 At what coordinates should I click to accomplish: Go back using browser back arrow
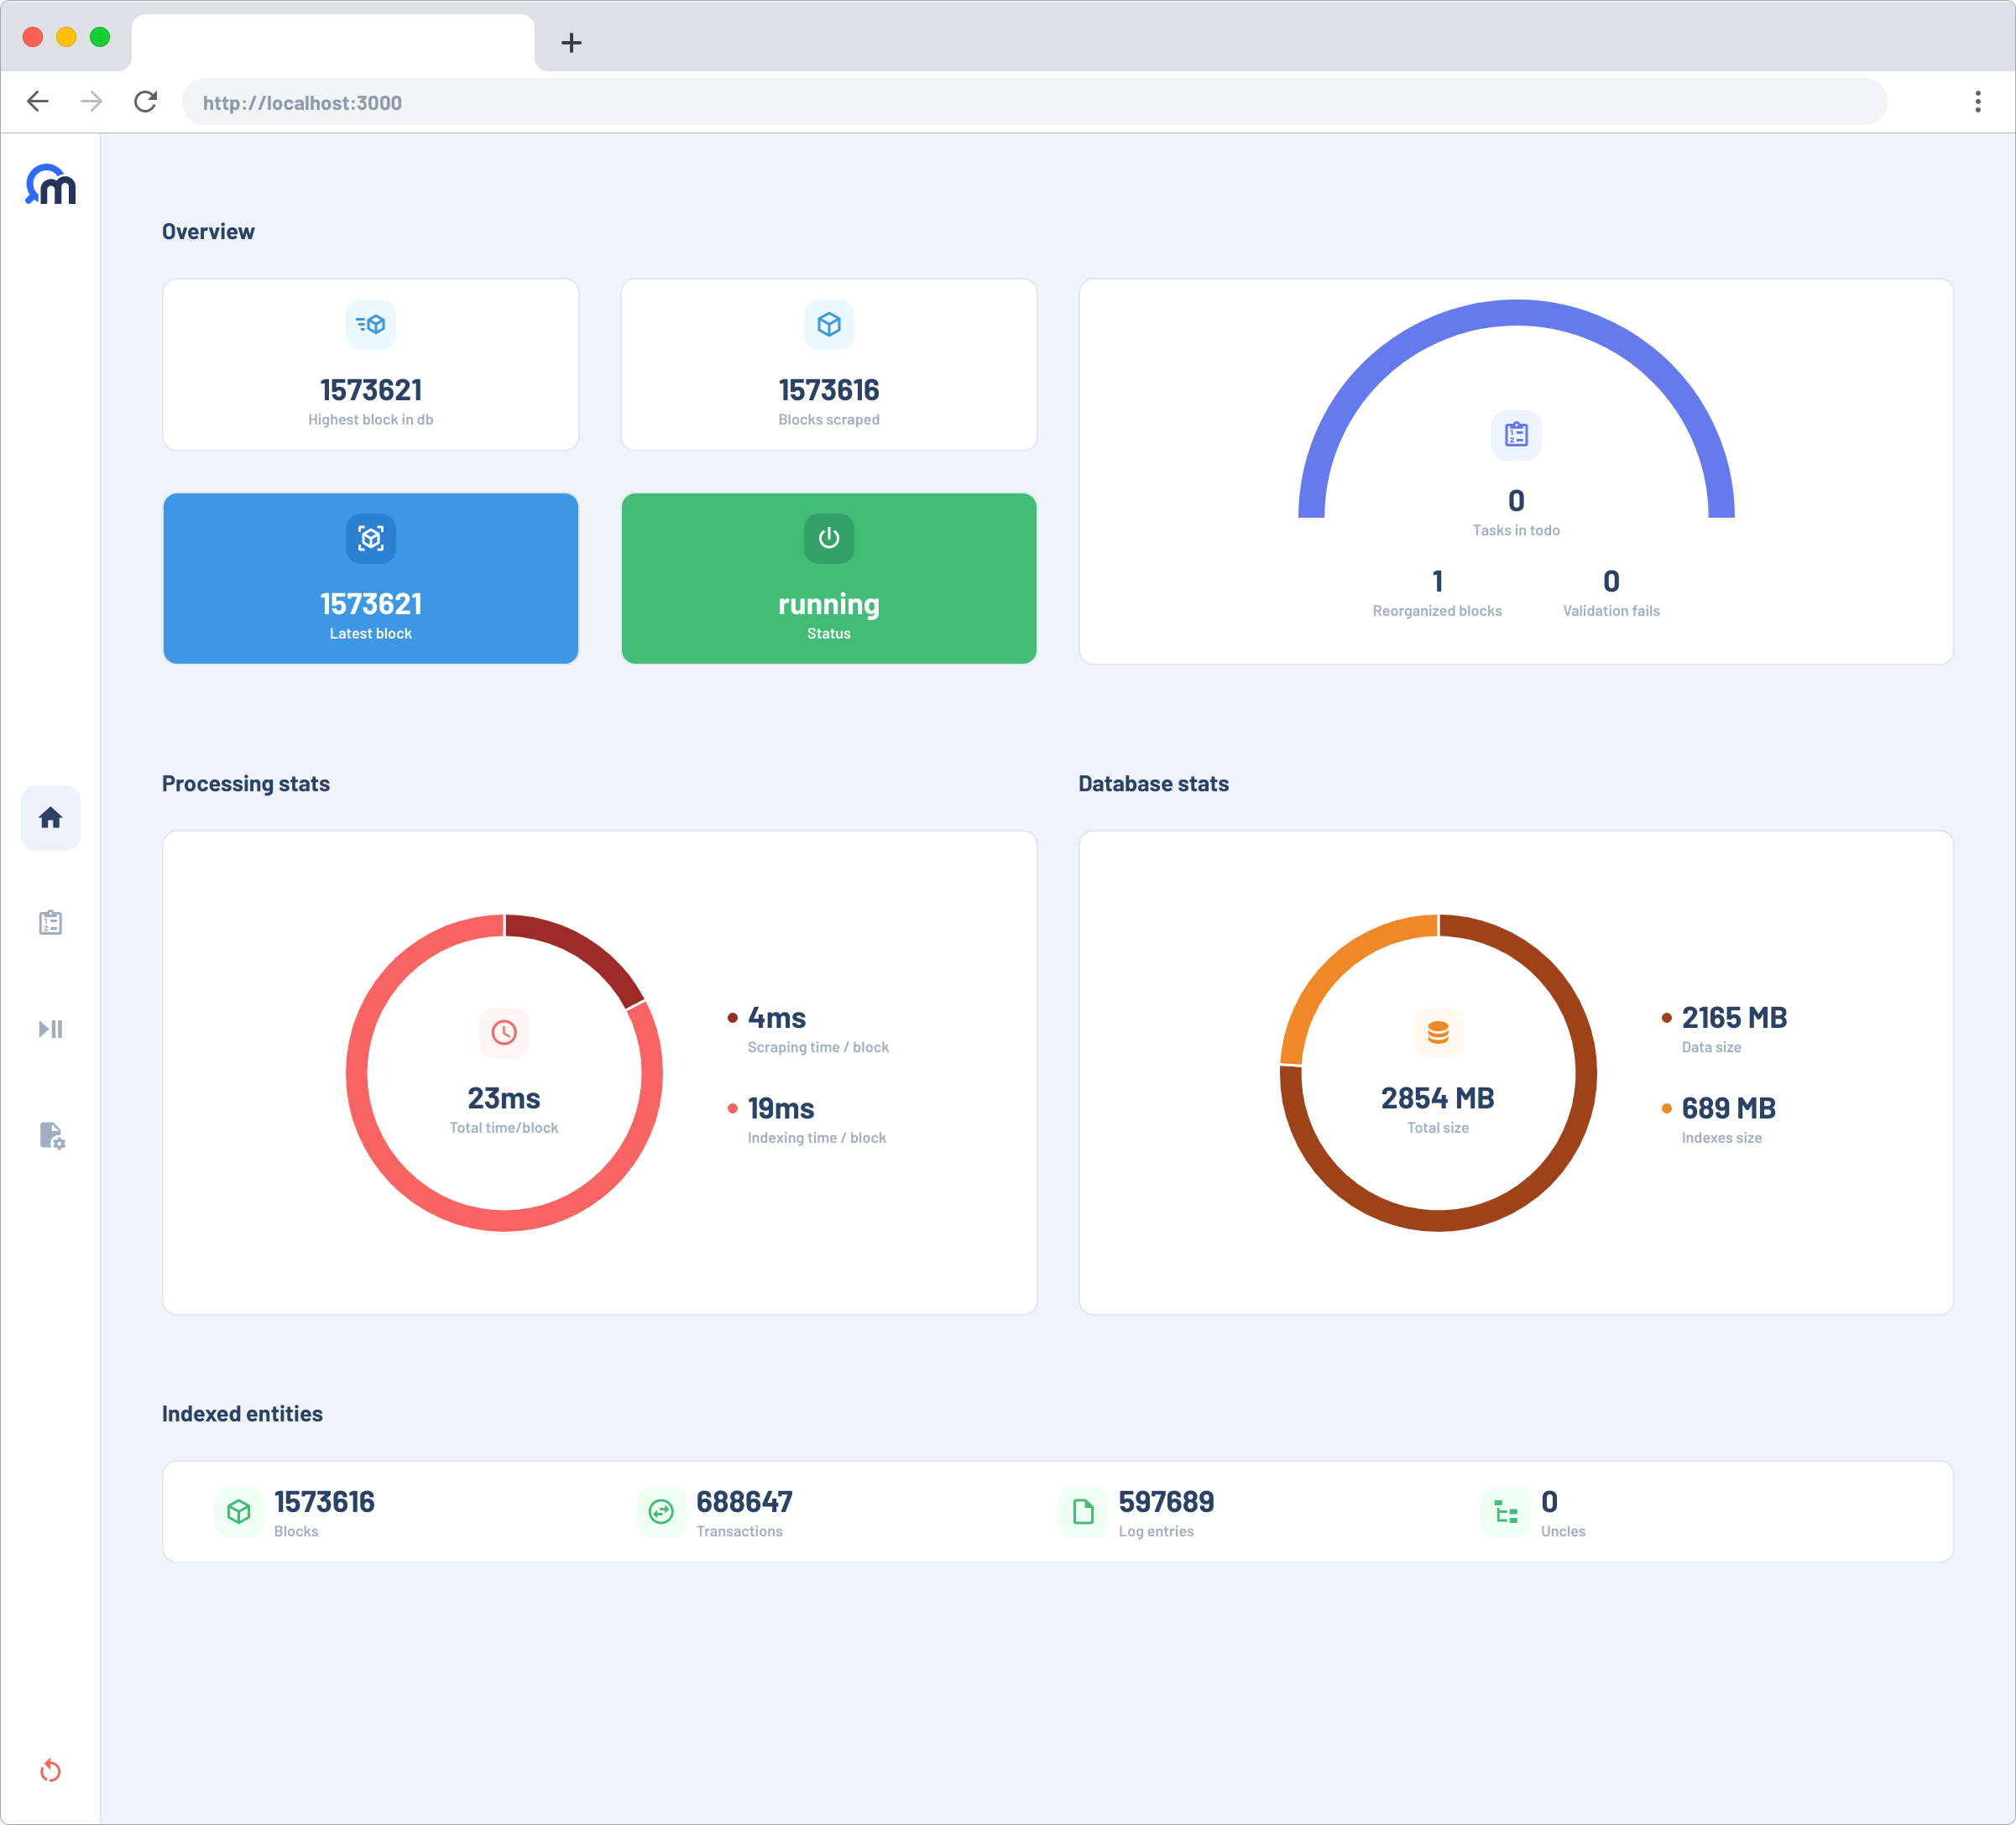click(38, 102)
